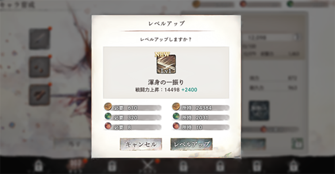The image size is (335, 174).
Task: Click the green orb icon beside 必要 320
Action: (x=108, y=116)
